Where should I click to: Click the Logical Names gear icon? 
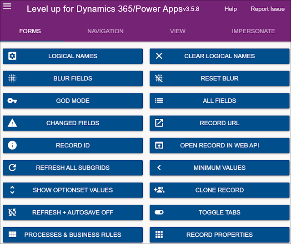[12, 56]
